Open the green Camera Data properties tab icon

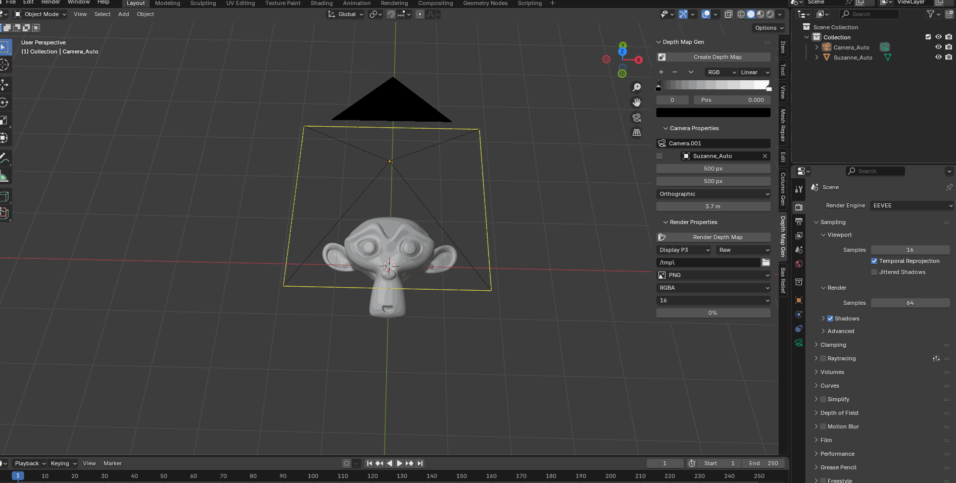(x=799, y=343)
